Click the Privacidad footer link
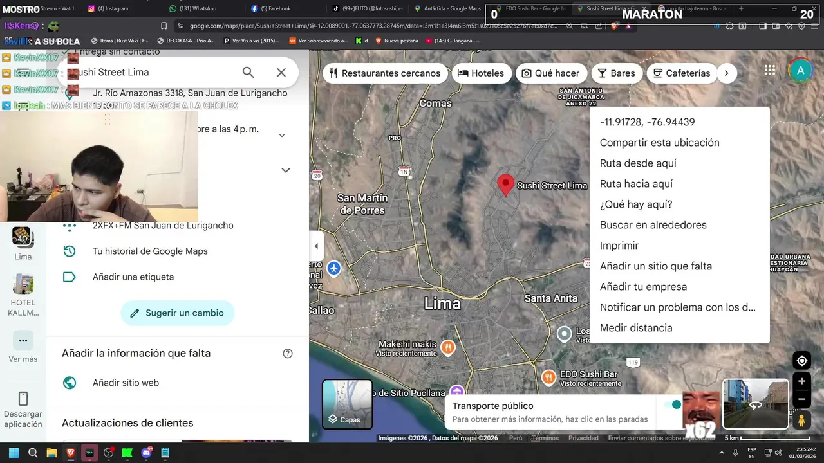The width and height of the screenshot is (824, 463). [x=583, y=438]
